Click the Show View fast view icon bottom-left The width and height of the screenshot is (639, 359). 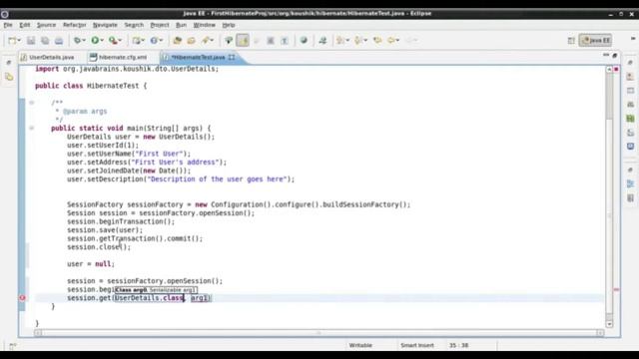[x=12, y=346]
